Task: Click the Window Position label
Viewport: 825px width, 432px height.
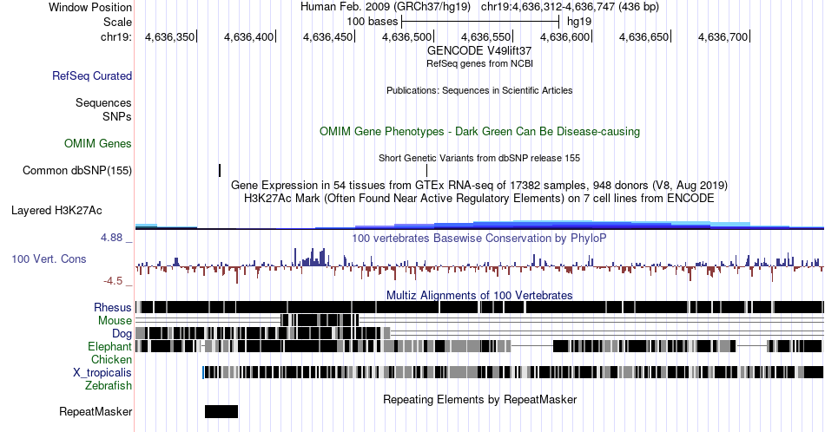Action: [90, 7]
